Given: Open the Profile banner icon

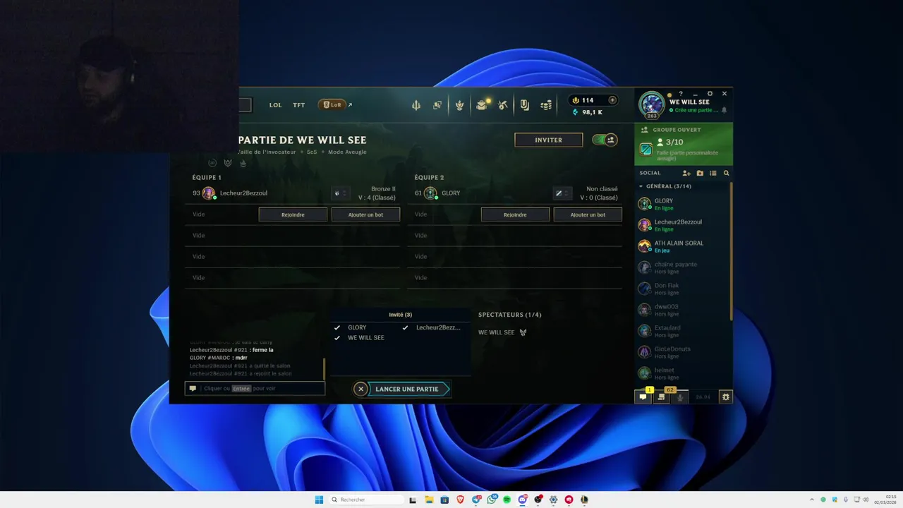Looking at the screenshot, I should click(x=525, y=105).
